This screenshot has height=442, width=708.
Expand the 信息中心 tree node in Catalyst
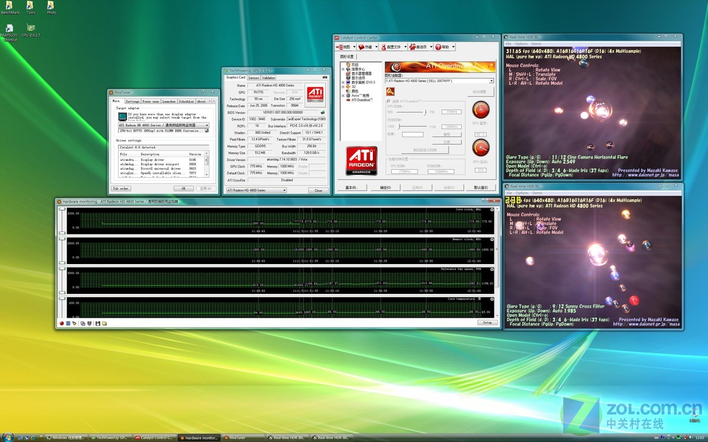click(x=343, y=69)
